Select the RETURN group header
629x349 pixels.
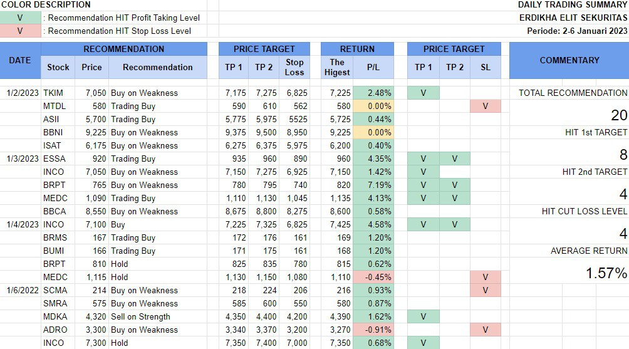[357, 49]
